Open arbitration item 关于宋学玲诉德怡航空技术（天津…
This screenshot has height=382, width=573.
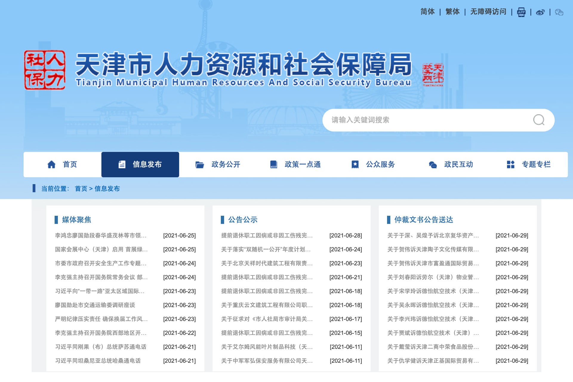pos(433,291)
